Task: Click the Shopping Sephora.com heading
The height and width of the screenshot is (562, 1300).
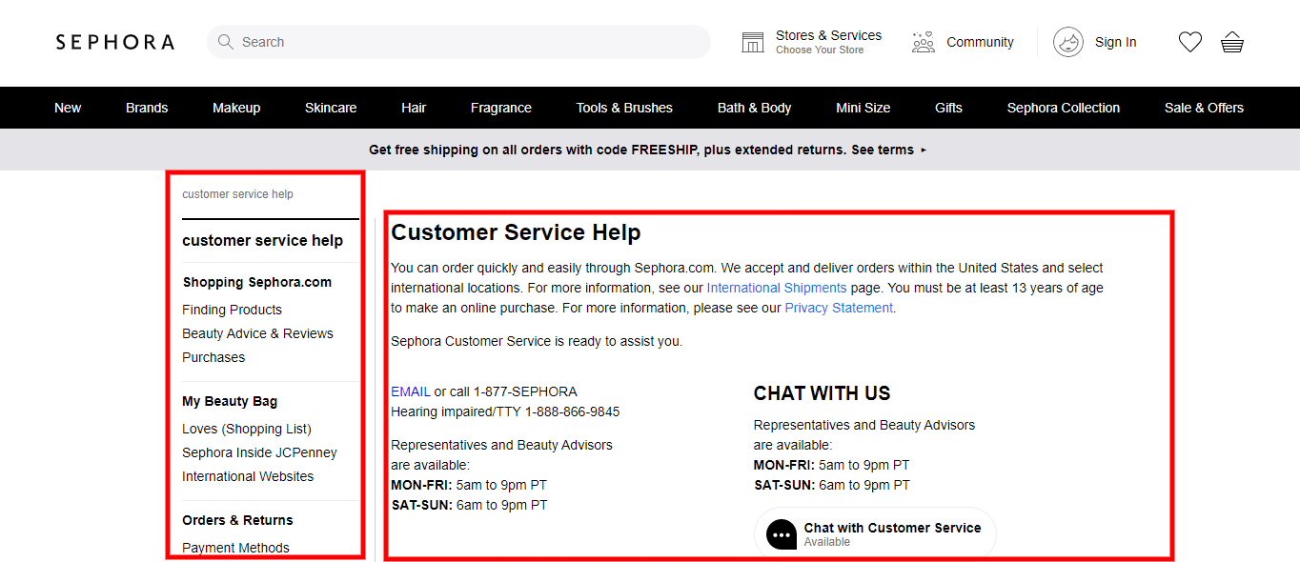Action: click(x=257, y=282)
